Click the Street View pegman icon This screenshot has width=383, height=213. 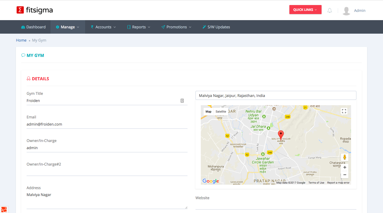click(x=345, y=157)
